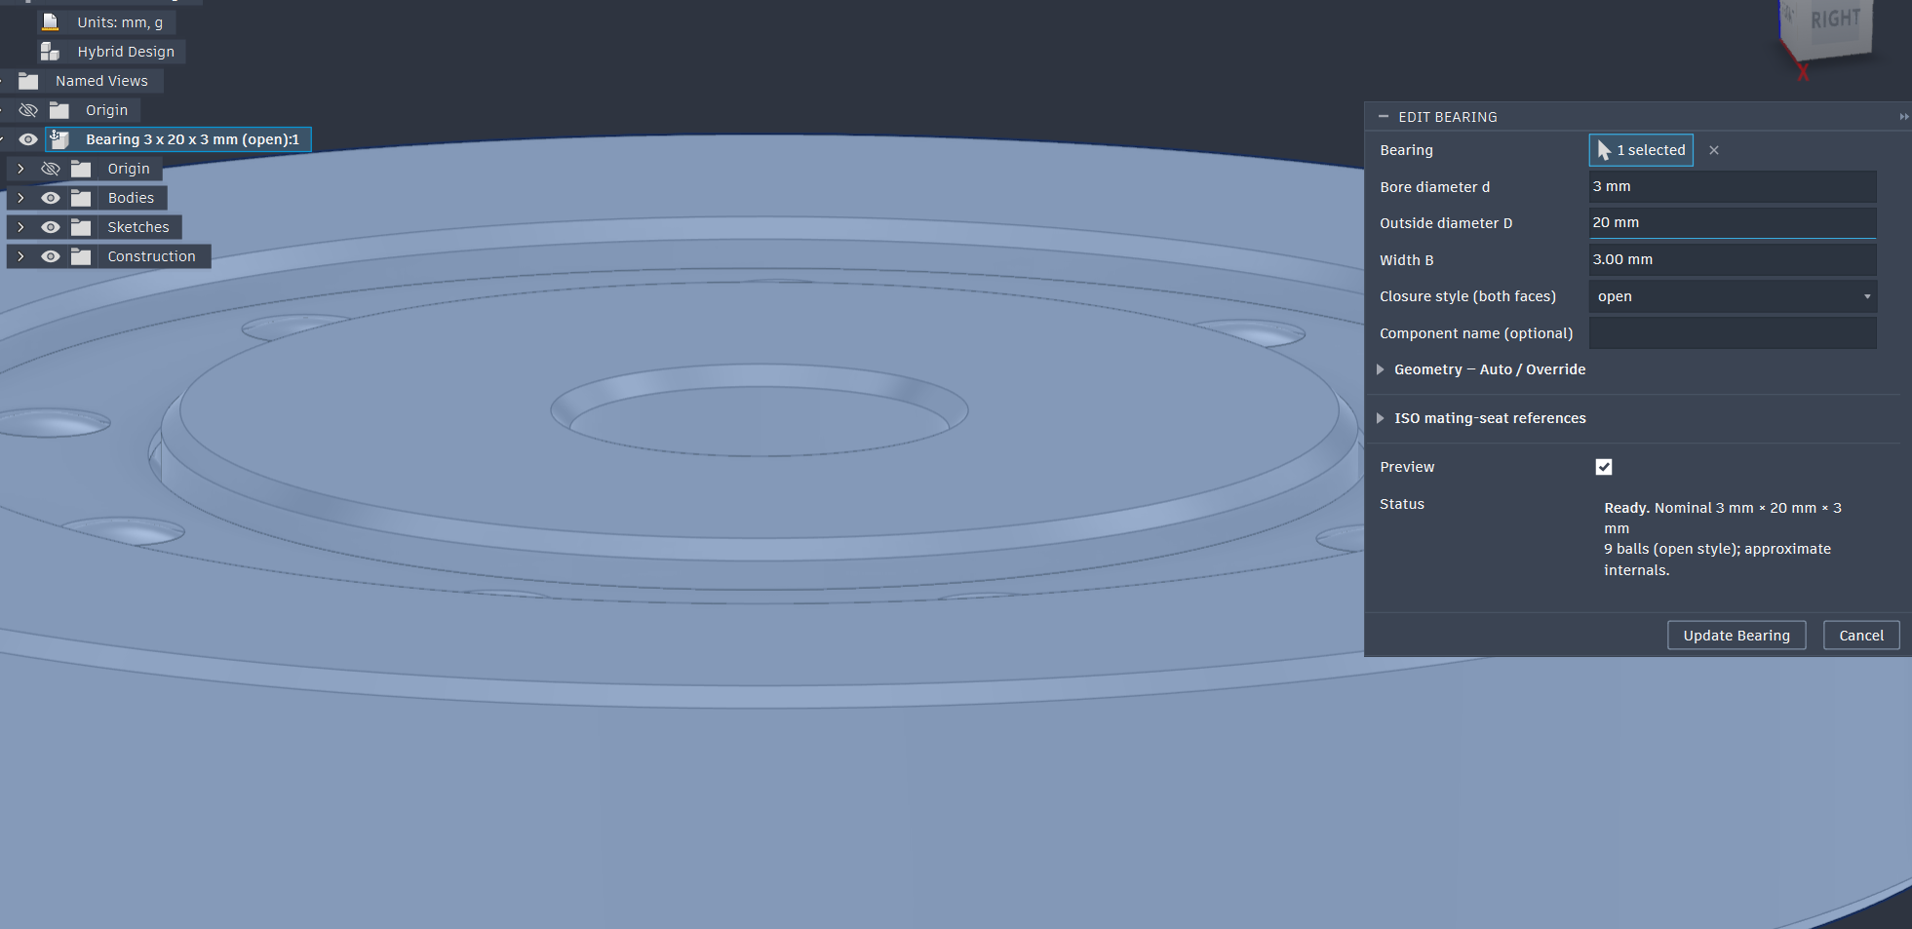This screenshot has width=1912, height=929.
Task: Expand Geometry – Auto / Override section
Action: (1381, 369)
